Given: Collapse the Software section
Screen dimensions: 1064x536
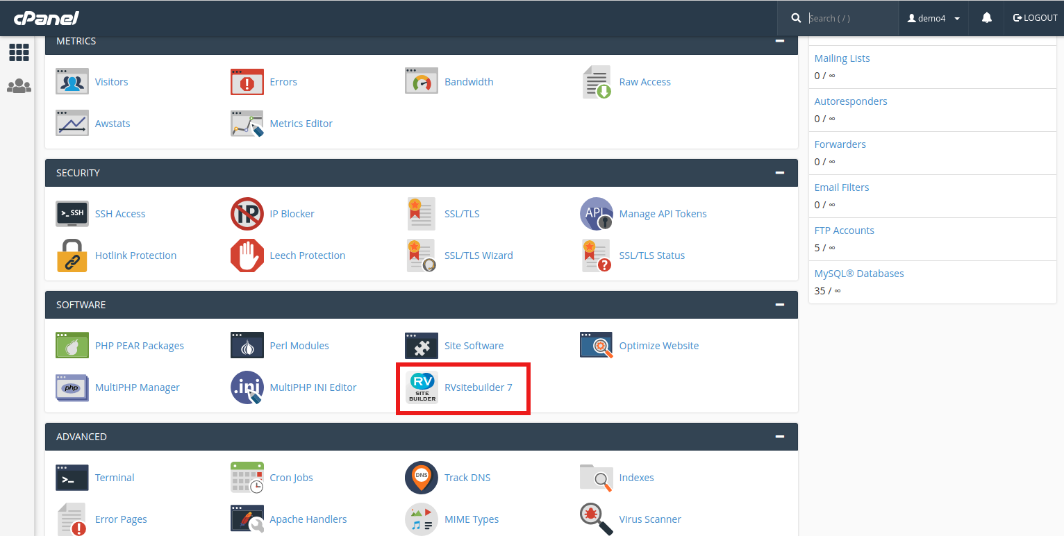Looking at the screenshot, I should [x=780, y=305].
